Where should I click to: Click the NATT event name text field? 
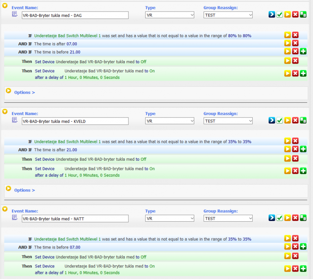pyautogui.click(x=75, y=219)
